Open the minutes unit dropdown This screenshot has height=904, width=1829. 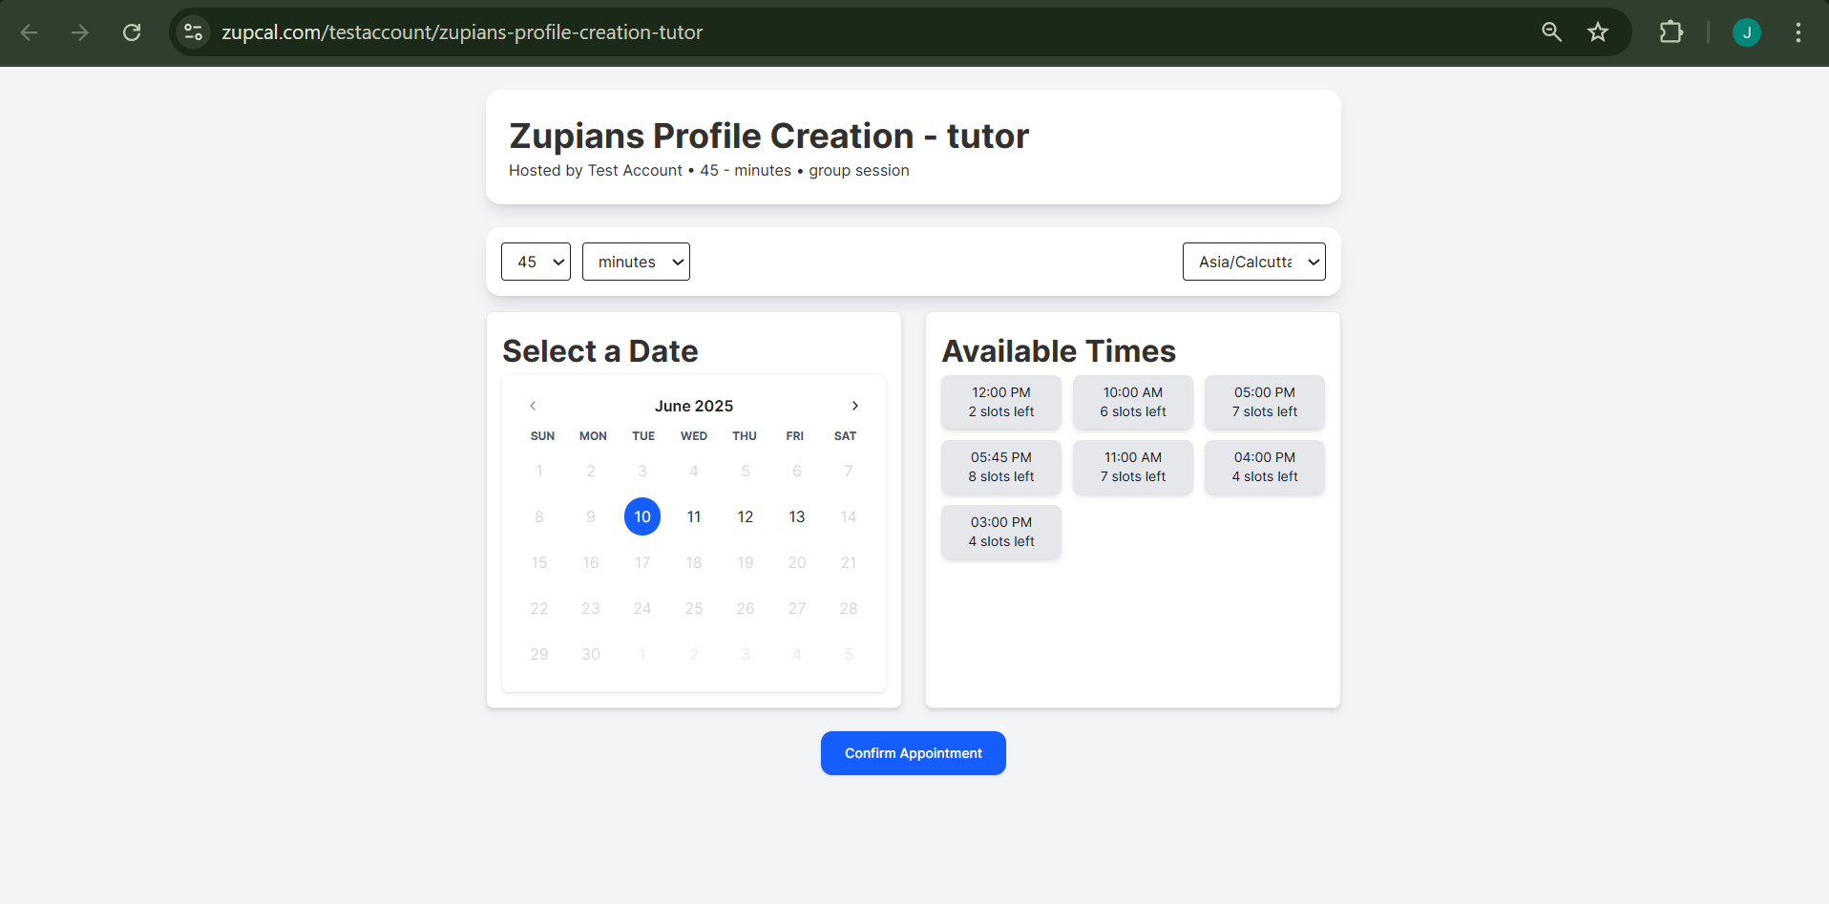636,261
